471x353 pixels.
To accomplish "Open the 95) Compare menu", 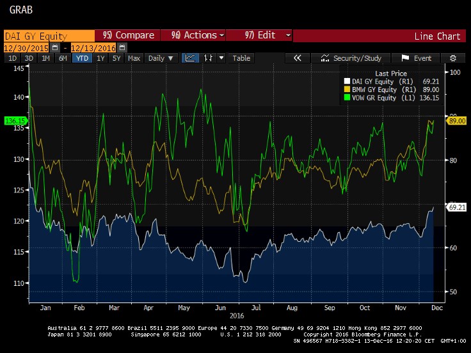I will pos(127,35).
